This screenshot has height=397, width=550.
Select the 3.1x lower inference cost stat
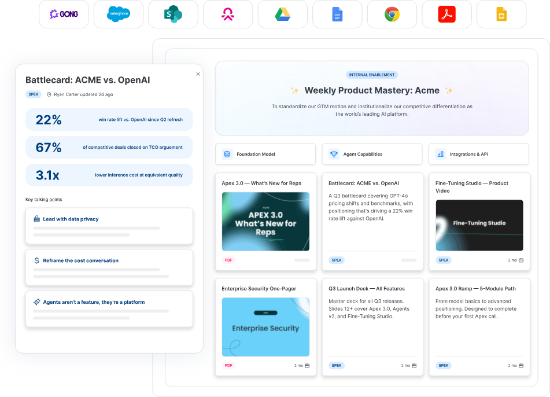coord(109,175)
